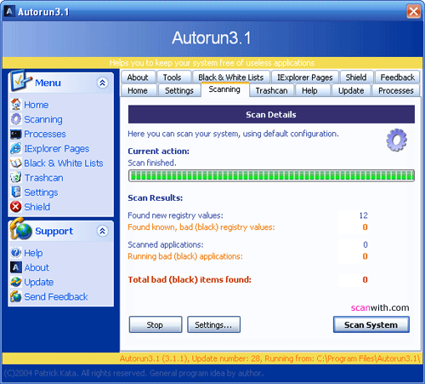Click 'Running bad (black) applications:' label
The width and height of the screenshot is (425, 384).
tap(185, 256)
